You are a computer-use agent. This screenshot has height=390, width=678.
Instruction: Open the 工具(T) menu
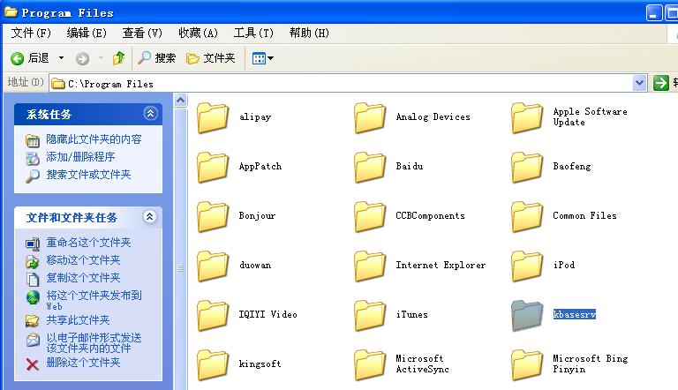(253, 33)
